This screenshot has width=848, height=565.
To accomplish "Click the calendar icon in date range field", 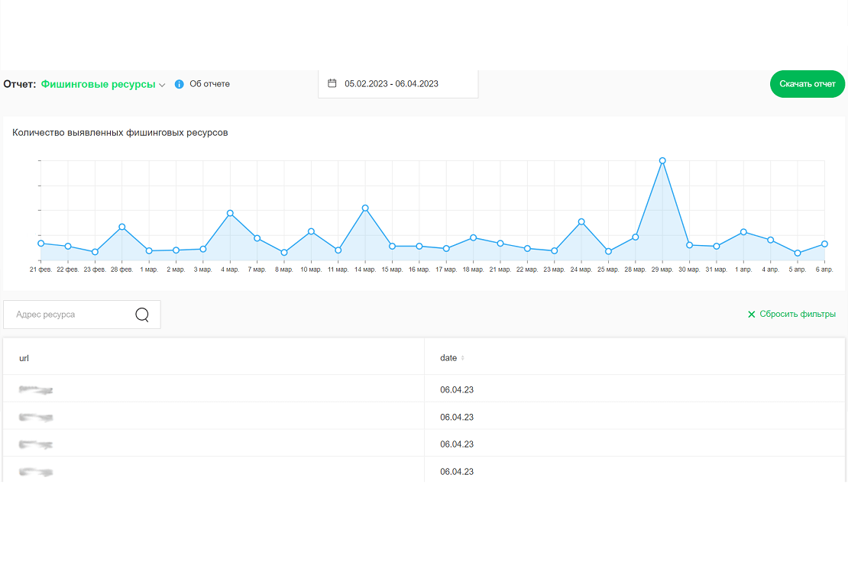I will 332,83.
